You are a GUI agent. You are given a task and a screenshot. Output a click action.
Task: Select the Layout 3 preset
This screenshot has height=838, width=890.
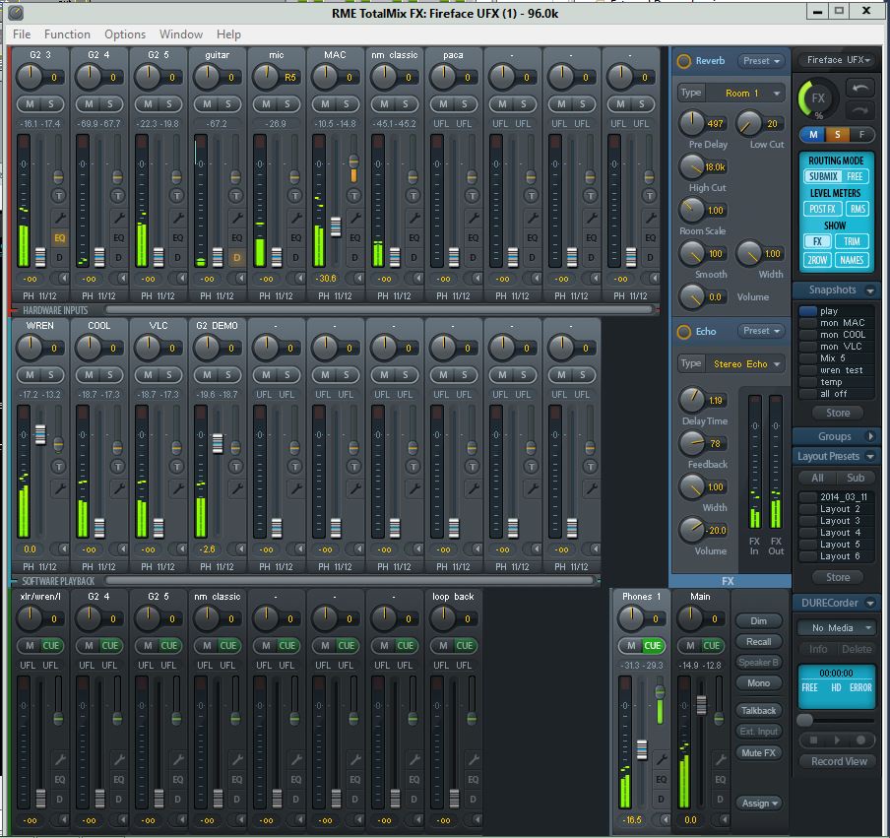point(835,521)
